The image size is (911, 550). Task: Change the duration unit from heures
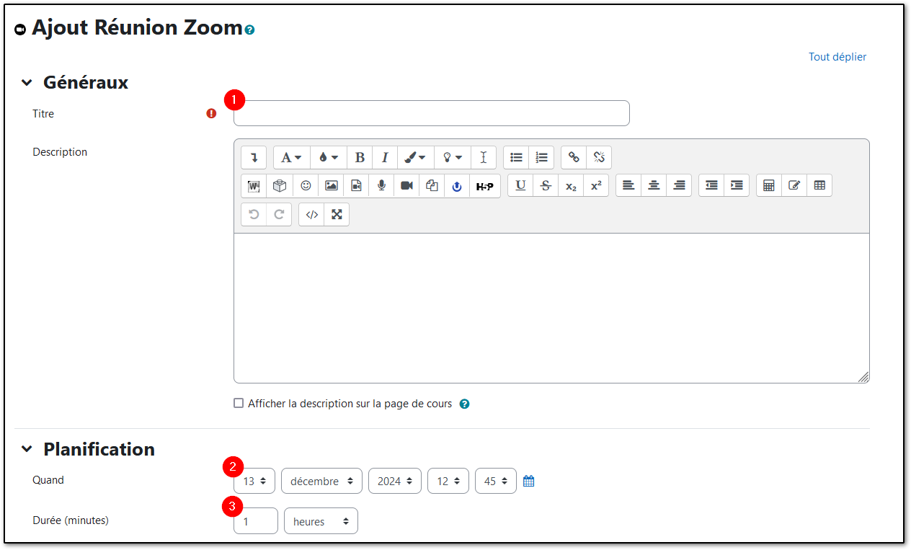(321, 520)
